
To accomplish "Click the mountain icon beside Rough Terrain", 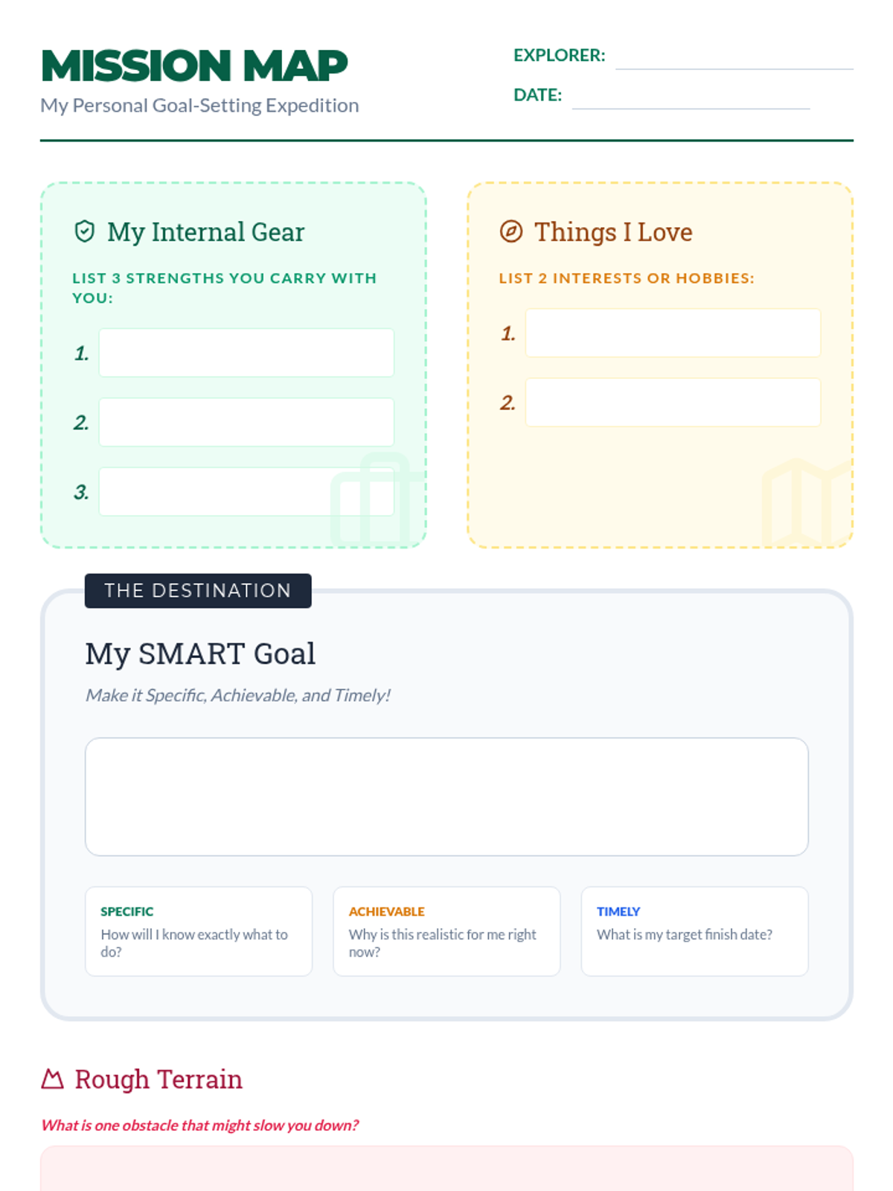I will pos(52,1079).
